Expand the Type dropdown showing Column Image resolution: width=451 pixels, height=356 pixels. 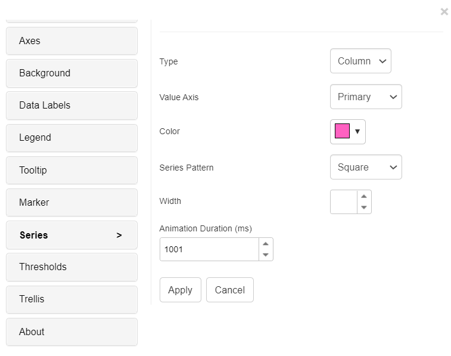click(x=360, y=61)
